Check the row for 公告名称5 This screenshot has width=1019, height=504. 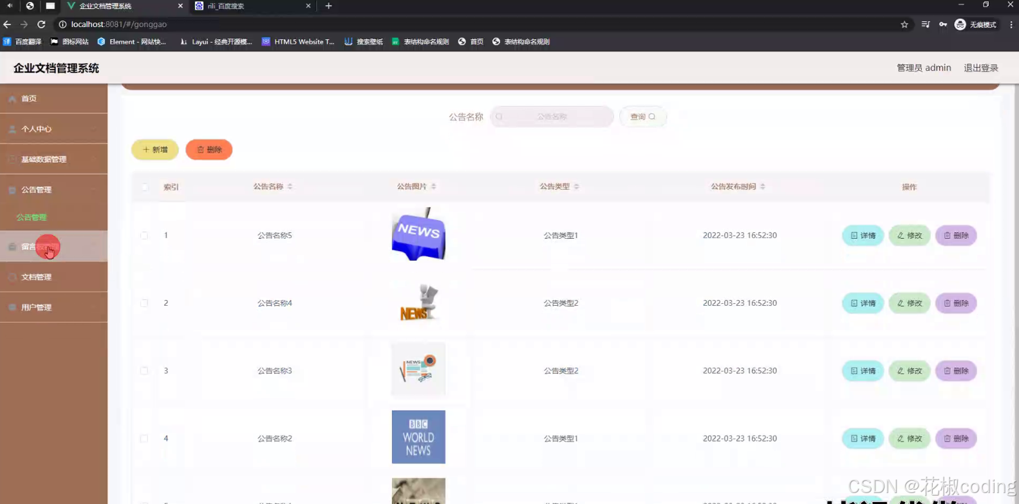[144, 236]
